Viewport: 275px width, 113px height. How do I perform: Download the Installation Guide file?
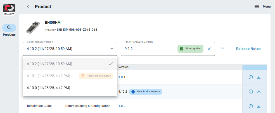[x=259, y=106]
